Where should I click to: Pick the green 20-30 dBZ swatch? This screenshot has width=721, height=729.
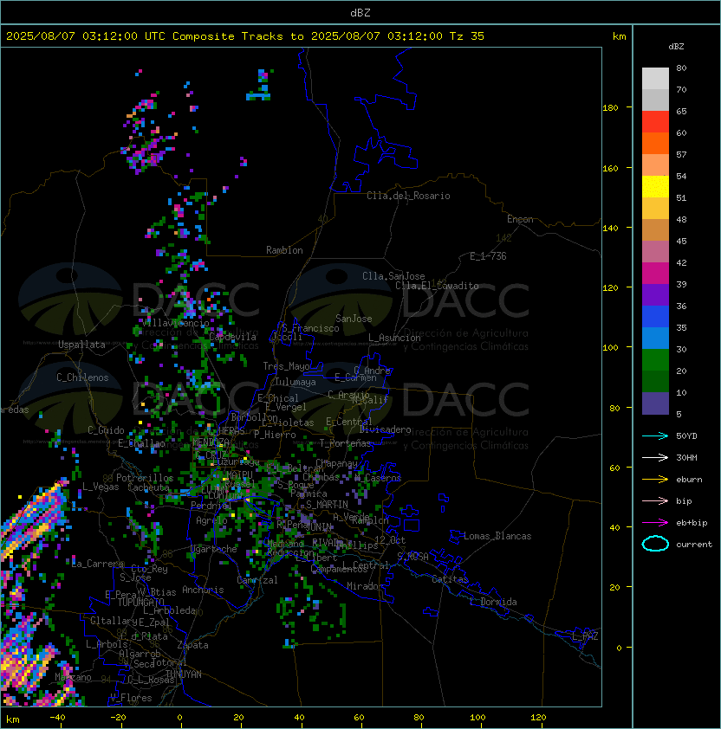pyautogui.click(x=655, y=360)
